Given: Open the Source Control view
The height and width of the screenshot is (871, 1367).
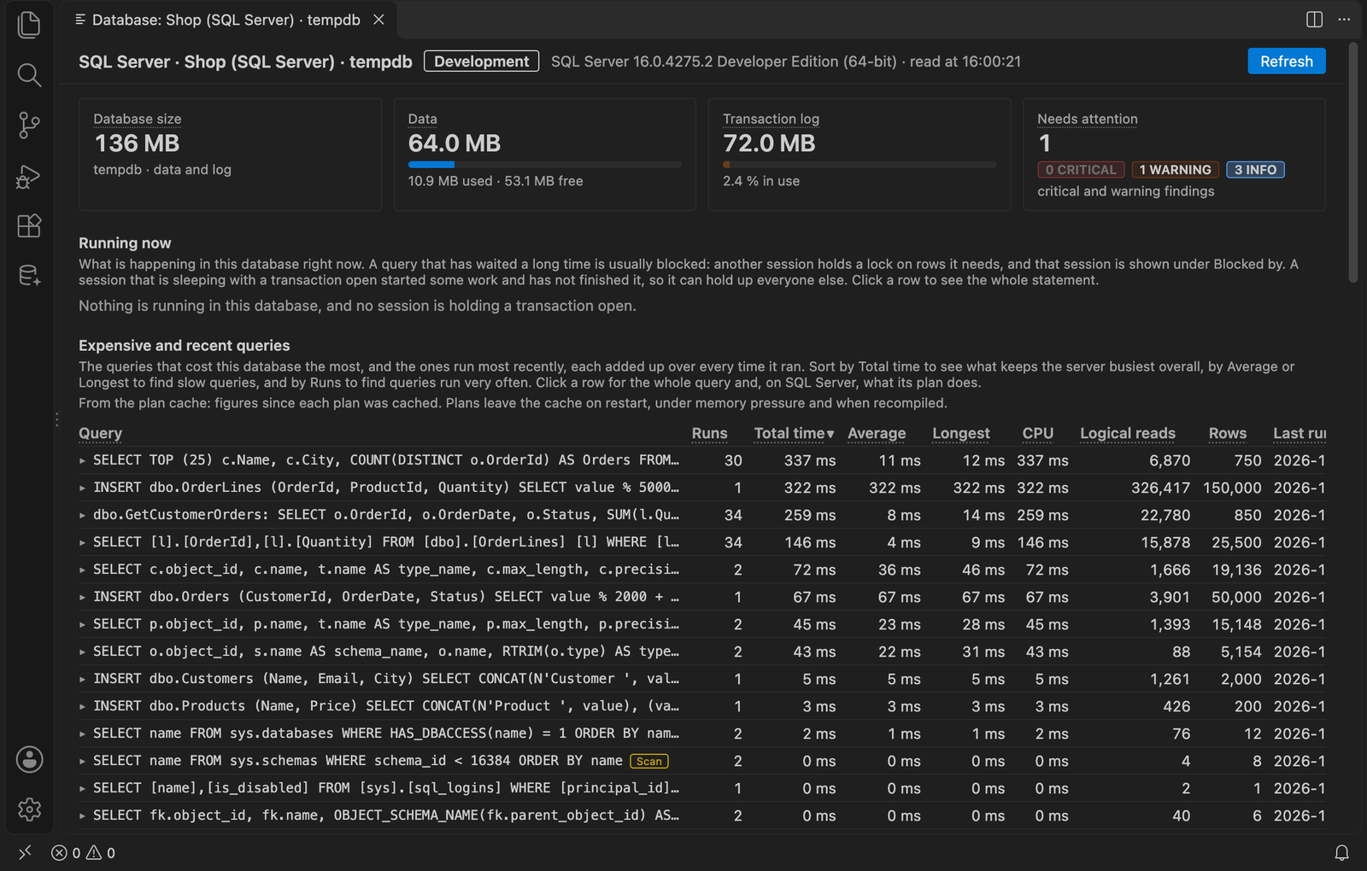Looking at the screenshot, I should (x=29, y=126).
